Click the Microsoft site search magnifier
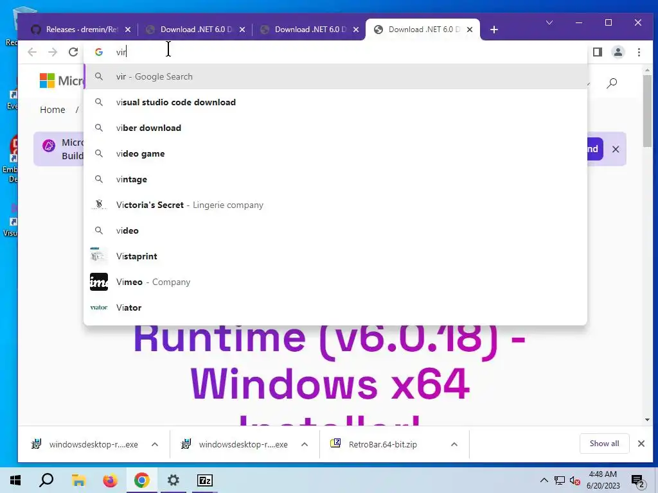The width and height of the screenshot is (658, 493). [612, 83]
